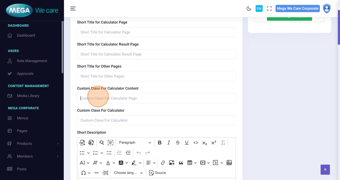The height and width of the screenshot is (180, 340).
Task: Open the Choose language dropdown
Action: pyautogui.click(x=128, y=173)
